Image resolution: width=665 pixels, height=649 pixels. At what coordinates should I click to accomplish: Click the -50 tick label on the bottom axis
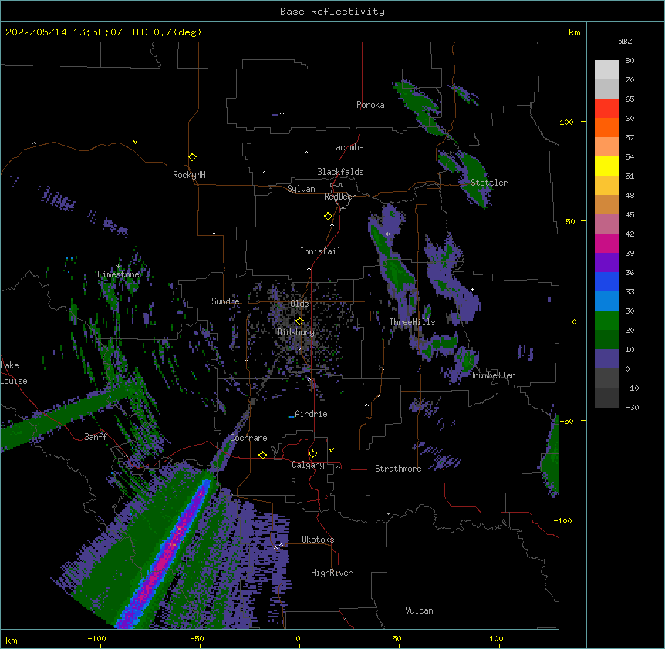tap(197, 638)
